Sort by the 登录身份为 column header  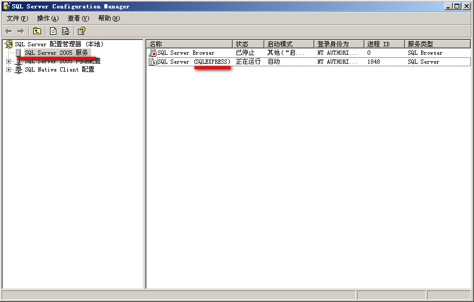pos(339,44)
